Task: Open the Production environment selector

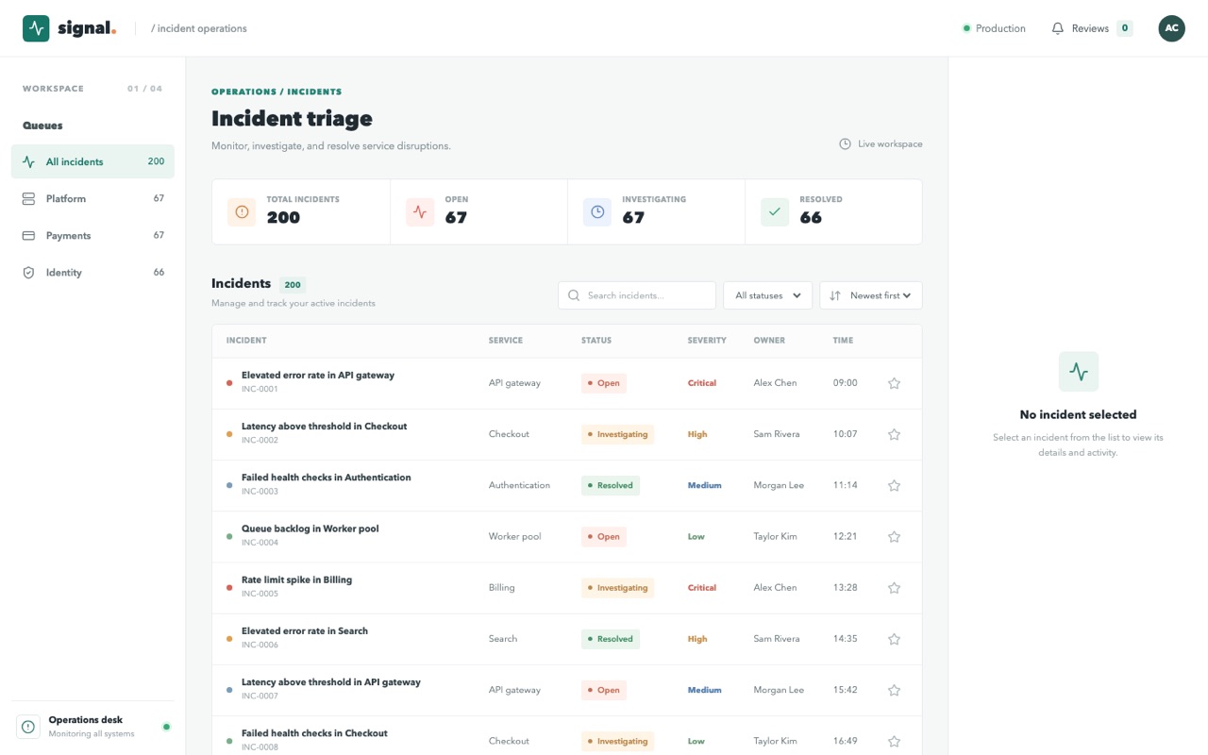Action: pos(994,28)
